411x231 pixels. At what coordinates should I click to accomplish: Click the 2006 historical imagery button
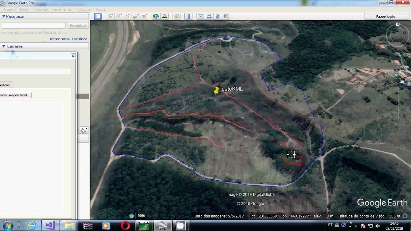(x=141, y=216)
